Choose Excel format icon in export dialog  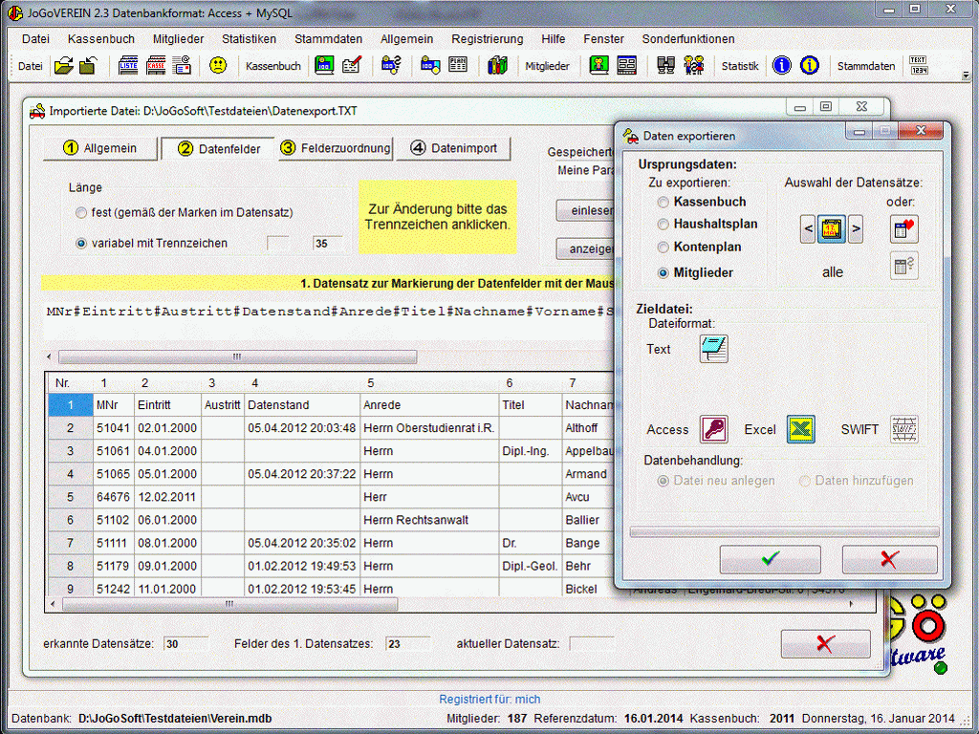(800, 429)
